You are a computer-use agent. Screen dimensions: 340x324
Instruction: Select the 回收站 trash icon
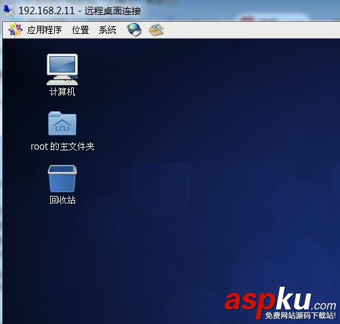[62, 179]
